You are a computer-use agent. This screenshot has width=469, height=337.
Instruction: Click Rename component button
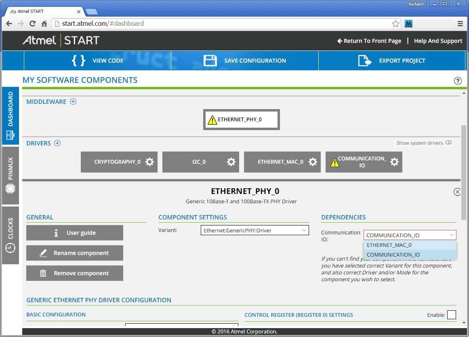75,253
